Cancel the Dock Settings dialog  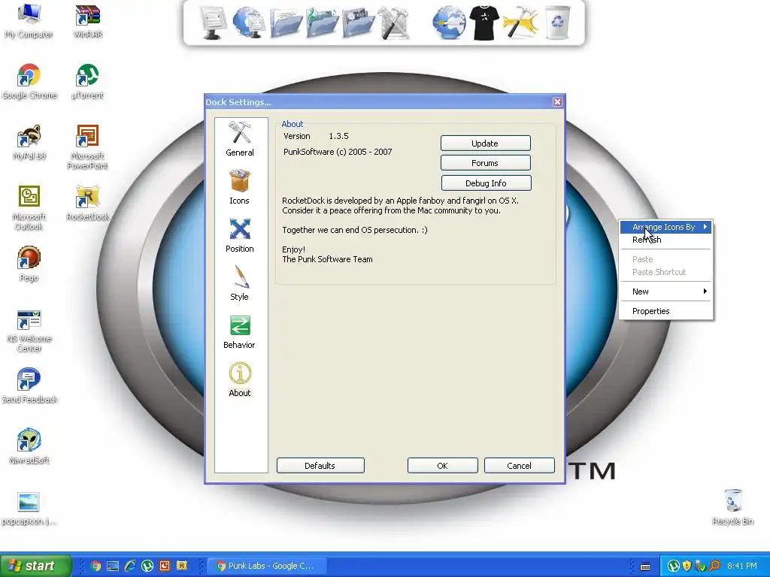pos(519,466)
